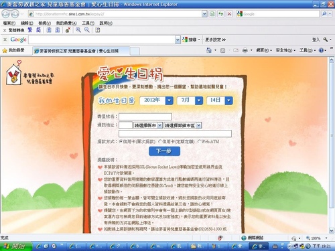Open the 編輯 Edit menu
This screenshot has height=251, width=335.
27,23
